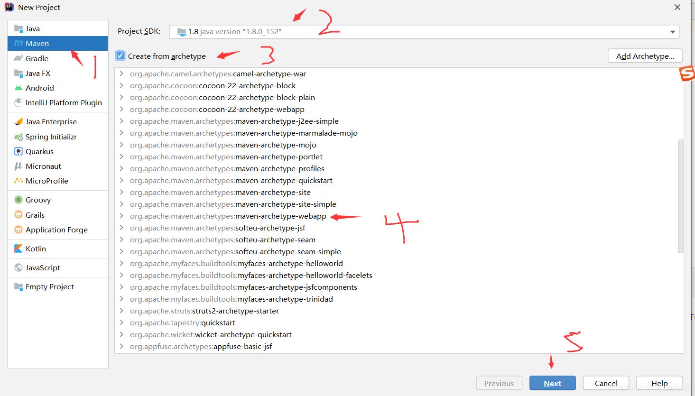This screenshot has height=396, width=695.
Task: Select the softeu-archetype-seam-simple row
Action: pyautogui.click(x=396, y=251)
